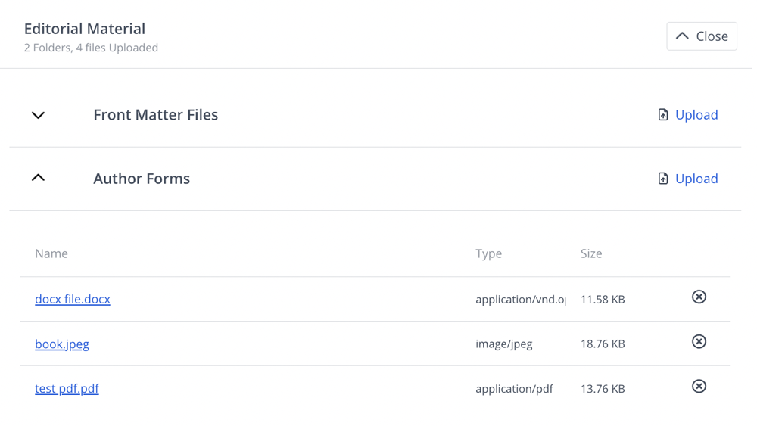The width and height of the screenshot is (757, 426).
Task: Select the Name column header
Action: [51, 253]
